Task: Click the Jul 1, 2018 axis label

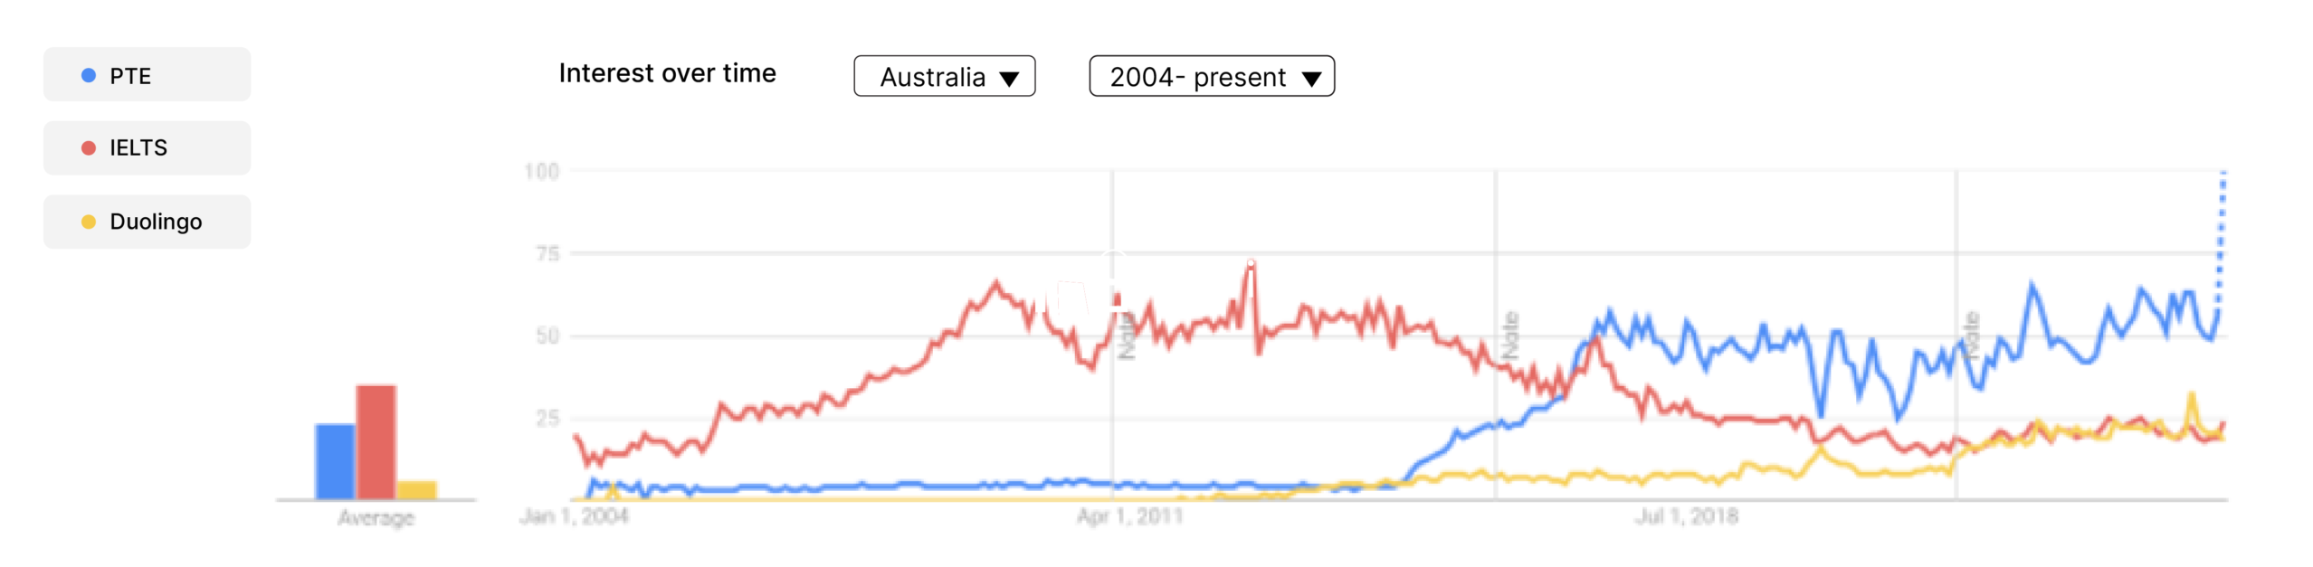Action: tap(1686, 516)
